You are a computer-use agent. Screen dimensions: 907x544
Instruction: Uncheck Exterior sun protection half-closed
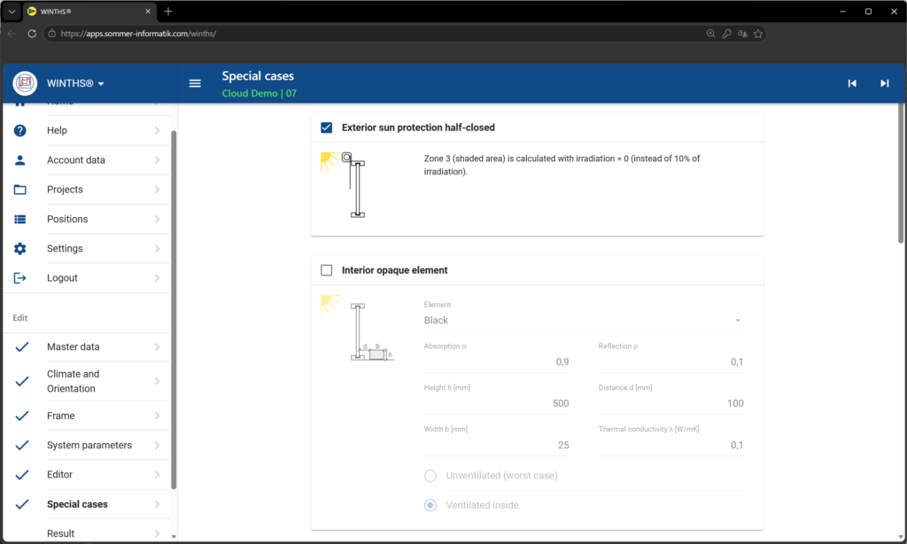coord(327,128)
